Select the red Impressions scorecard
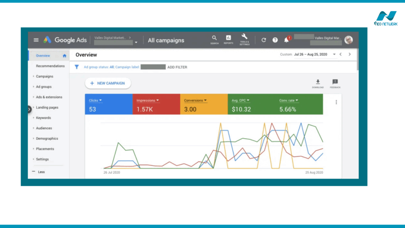The image size is (405, 228). 156,104
